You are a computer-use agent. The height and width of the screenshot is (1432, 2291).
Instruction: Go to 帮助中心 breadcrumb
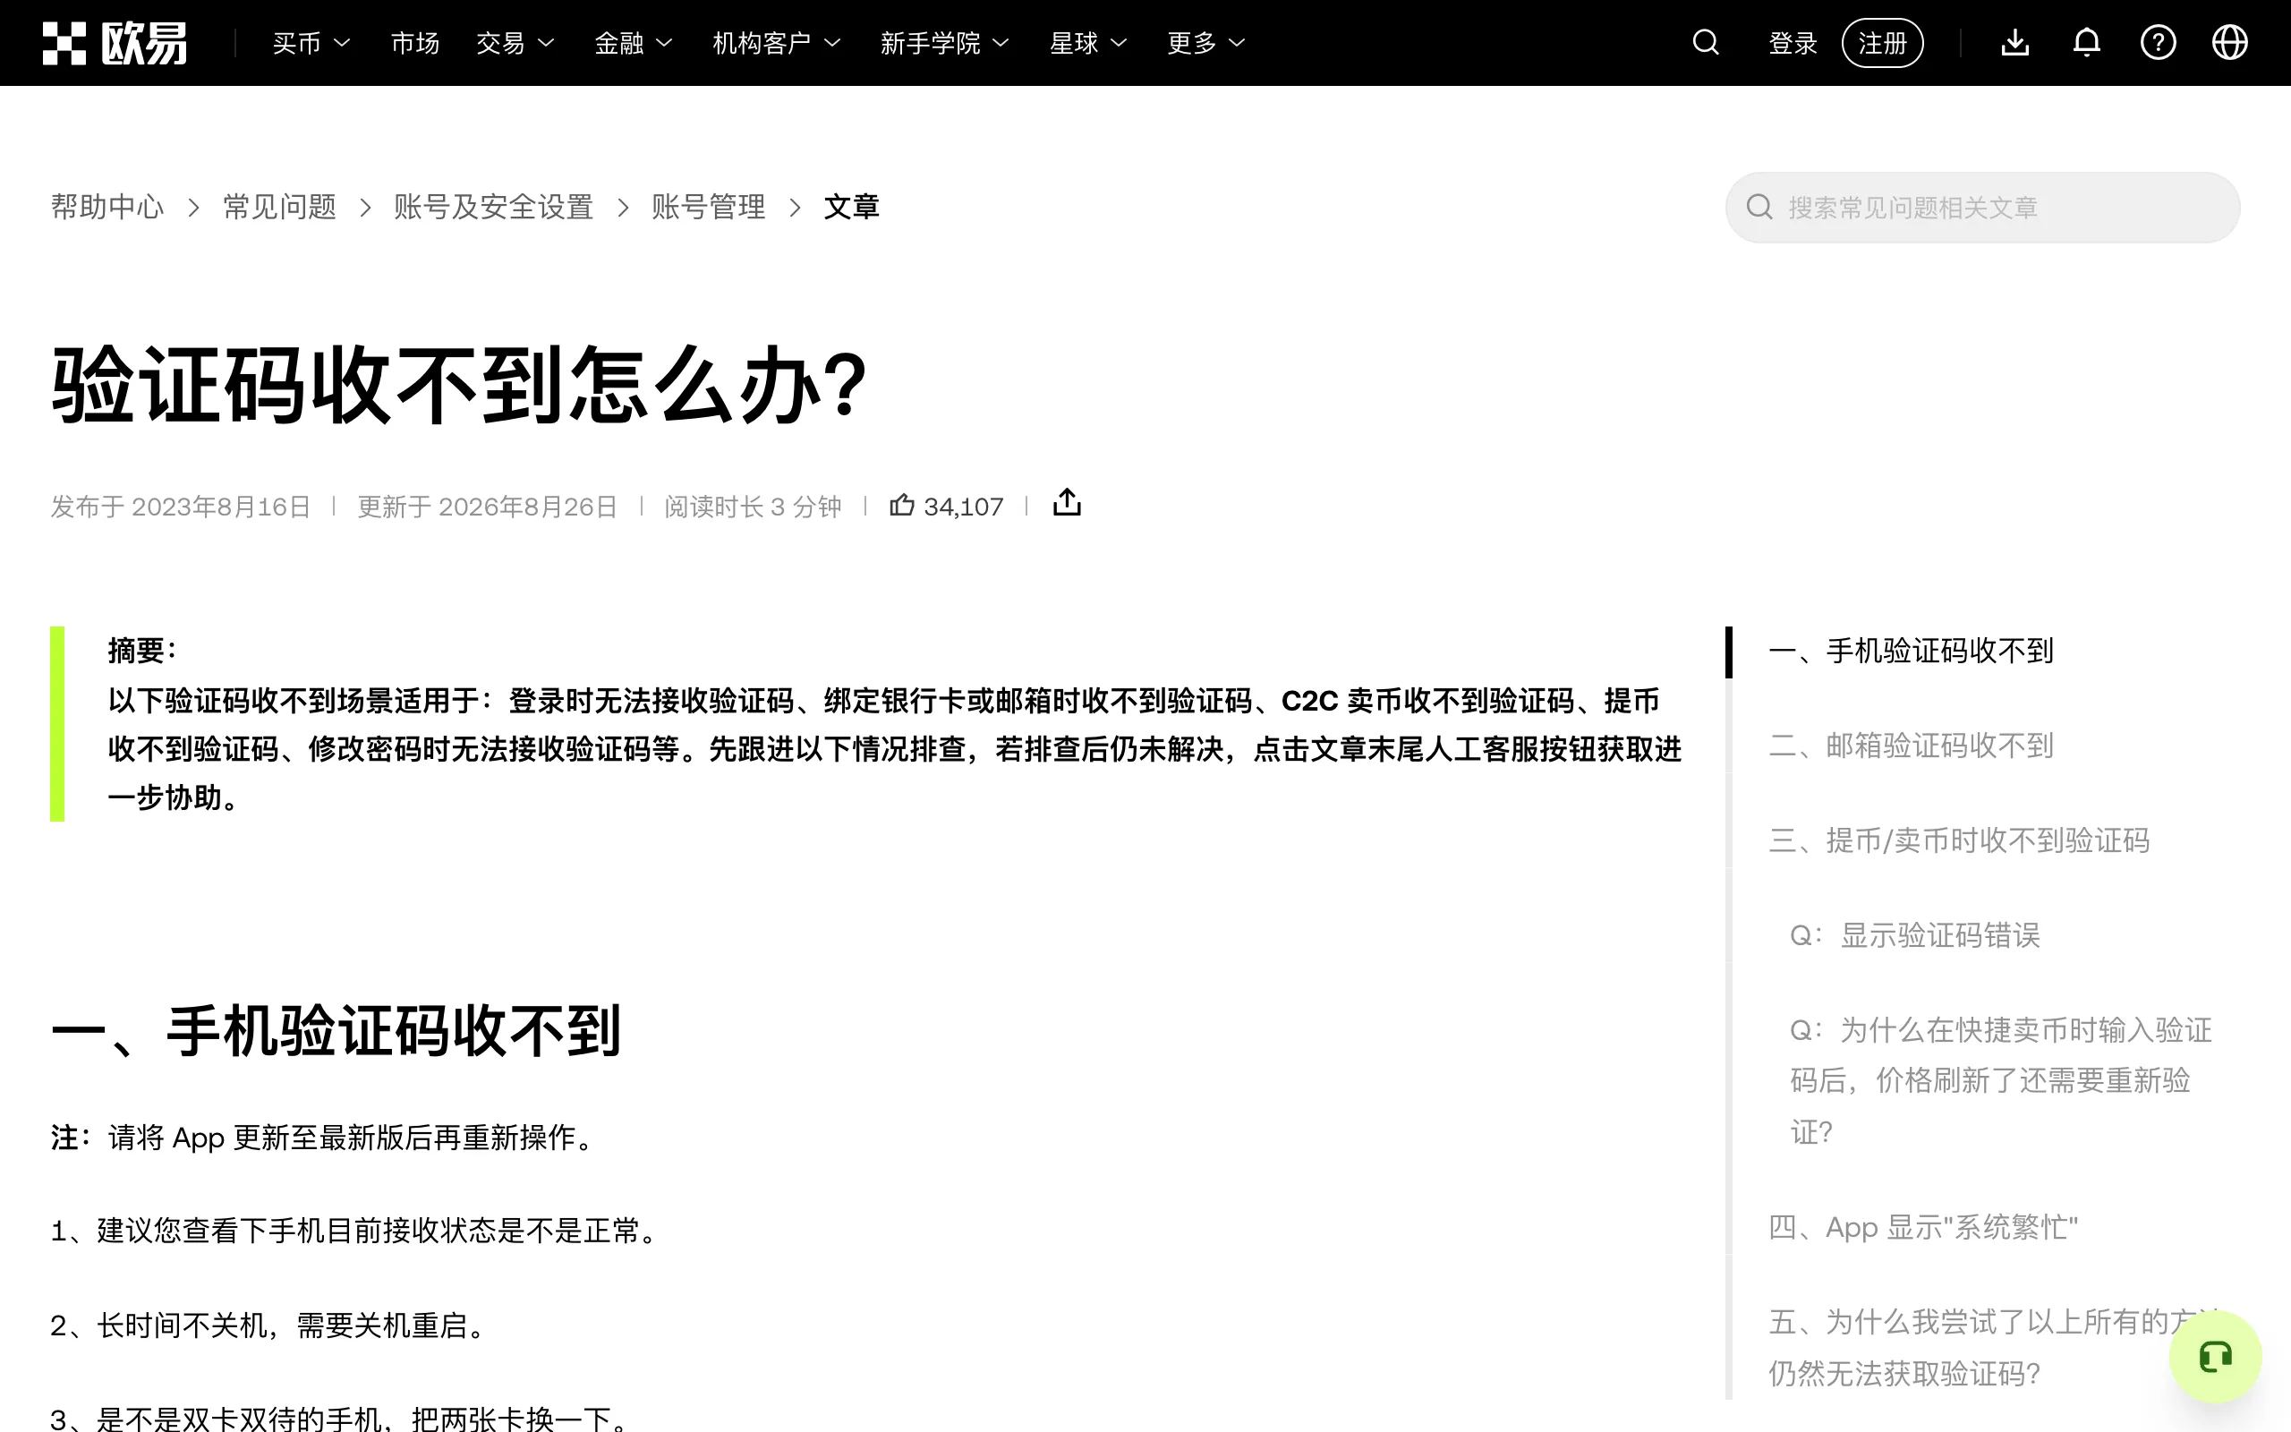click(x=107, y=207)
